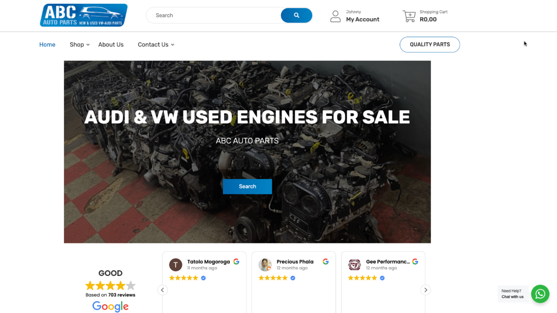
Task: Click the four-star rating under GOOD
Action: coord(110,286)
